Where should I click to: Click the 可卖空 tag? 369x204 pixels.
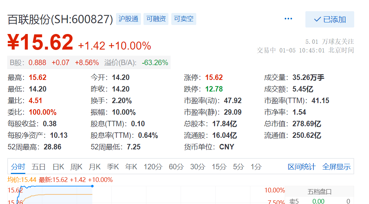point(184,19)
